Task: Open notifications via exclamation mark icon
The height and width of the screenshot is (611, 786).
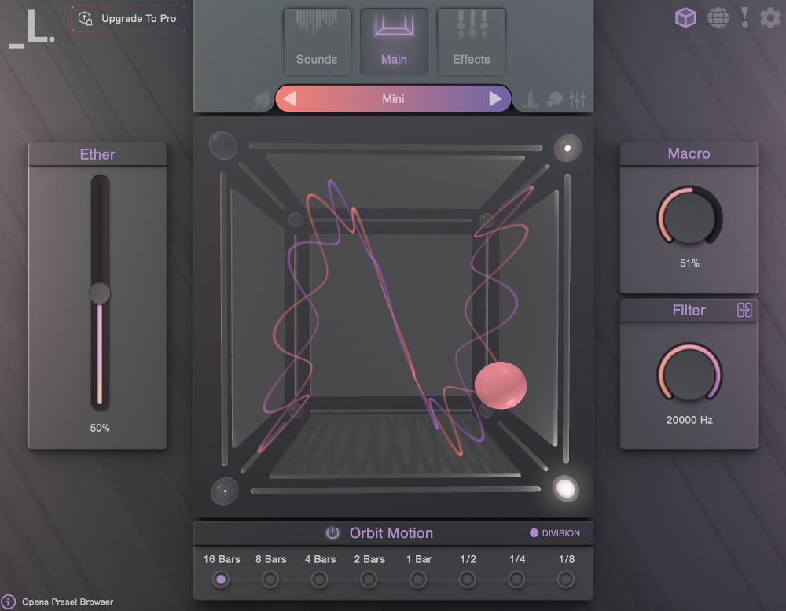Action: pos(743,17)
